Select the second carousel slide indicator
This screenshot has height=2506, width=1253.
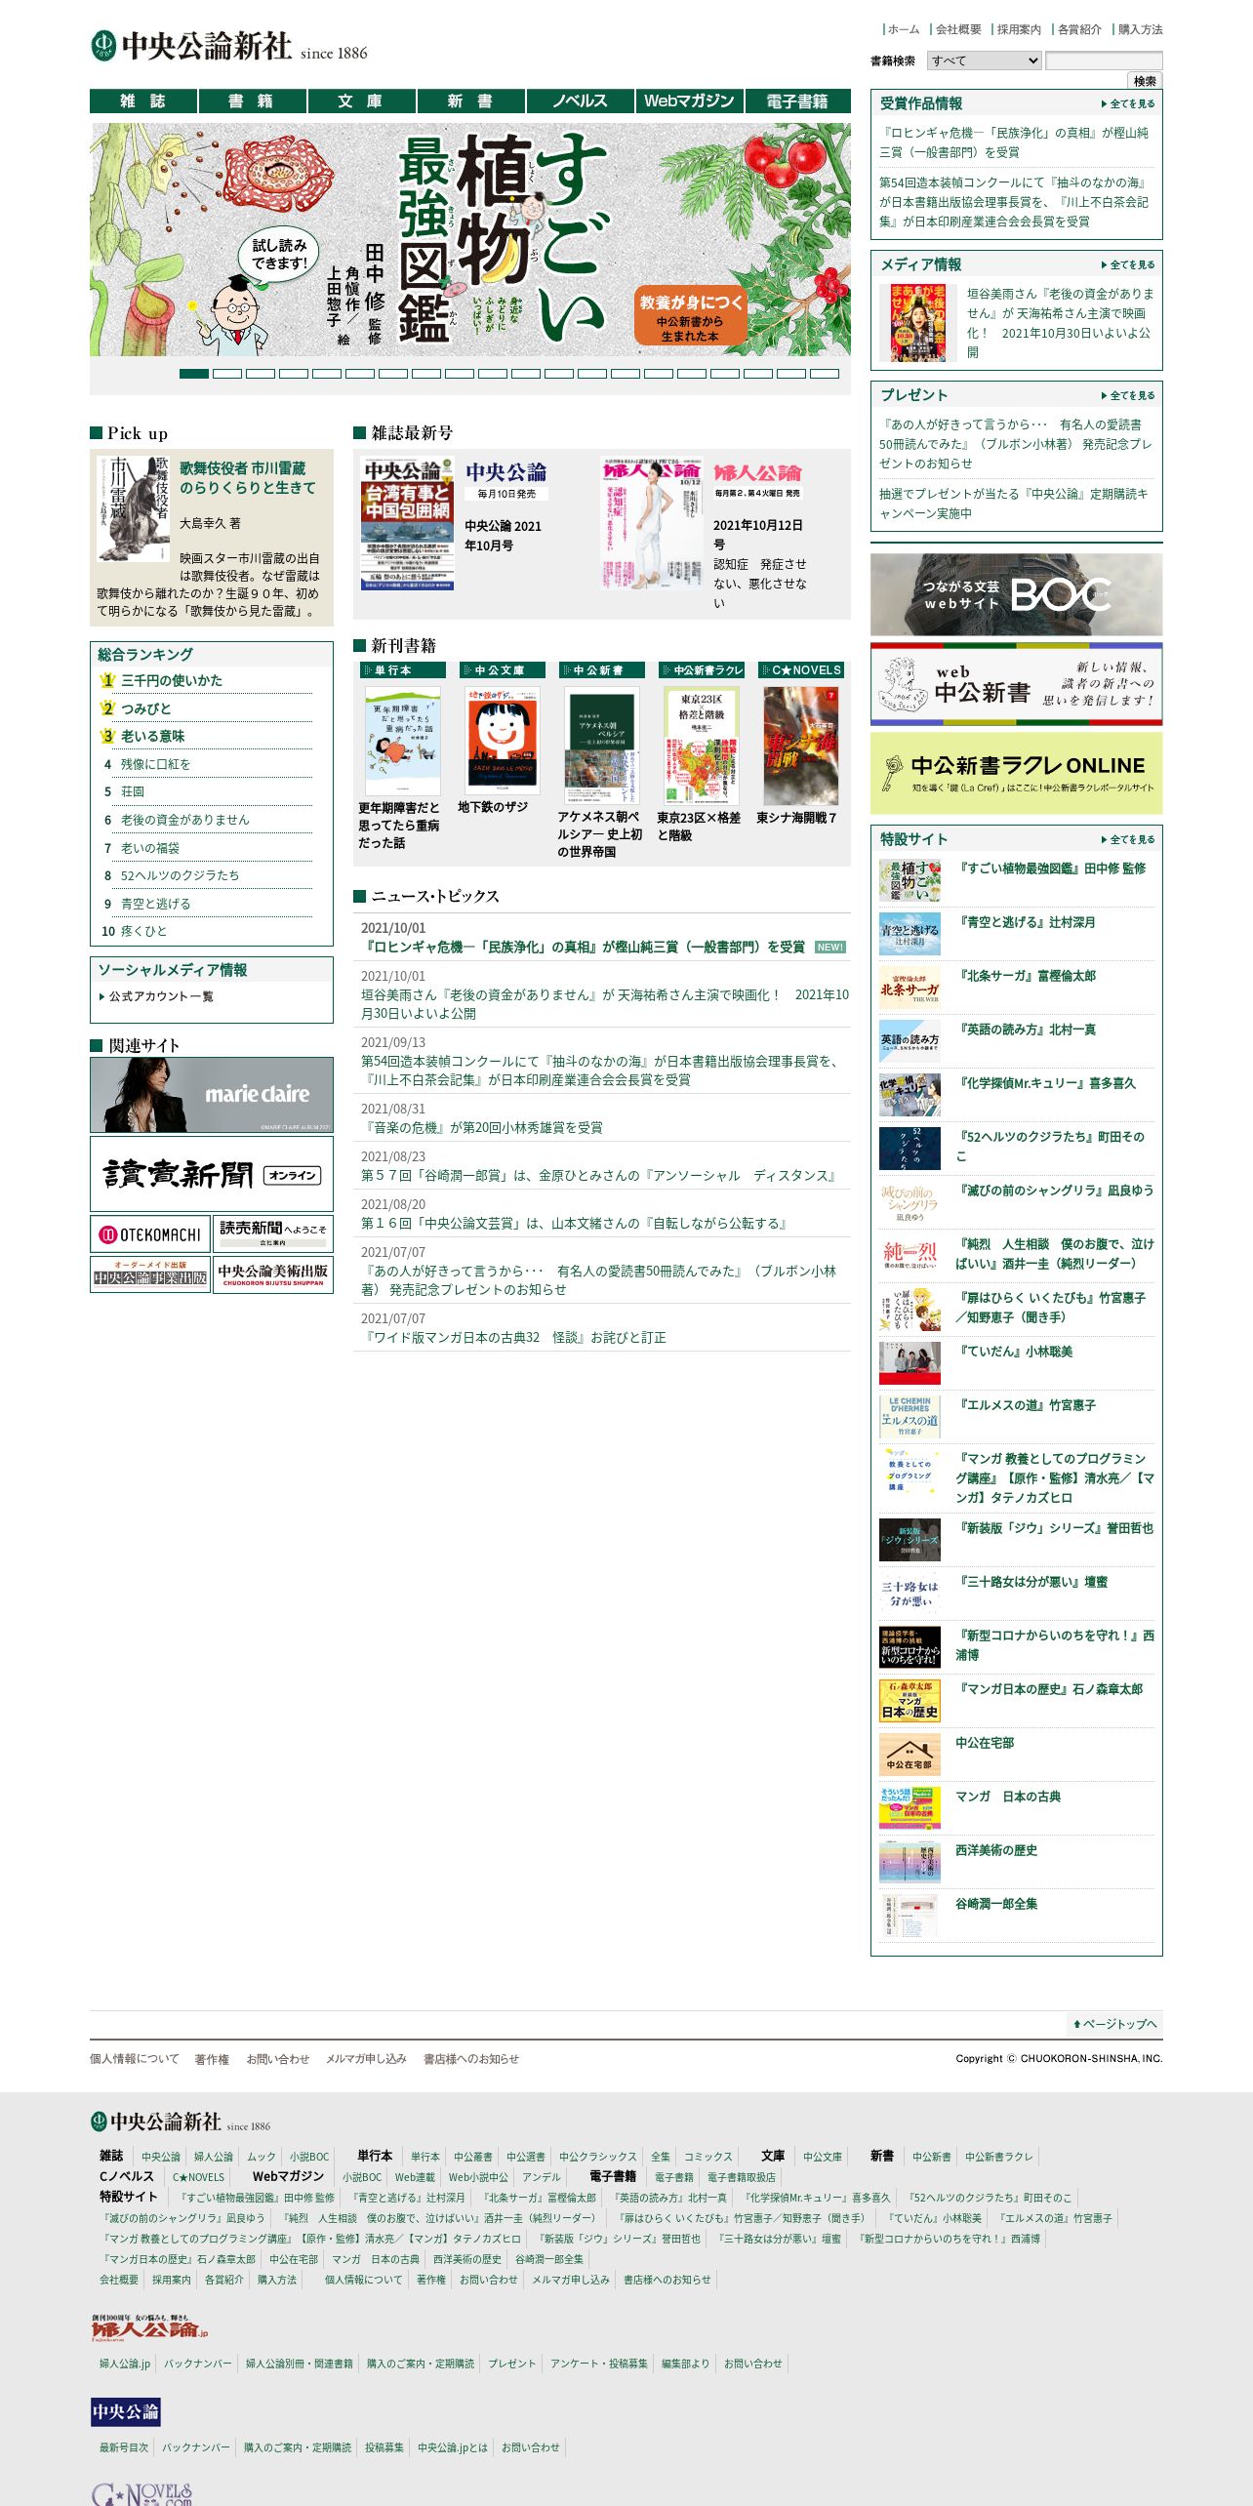pyautogui.click(x=227, y=374)
